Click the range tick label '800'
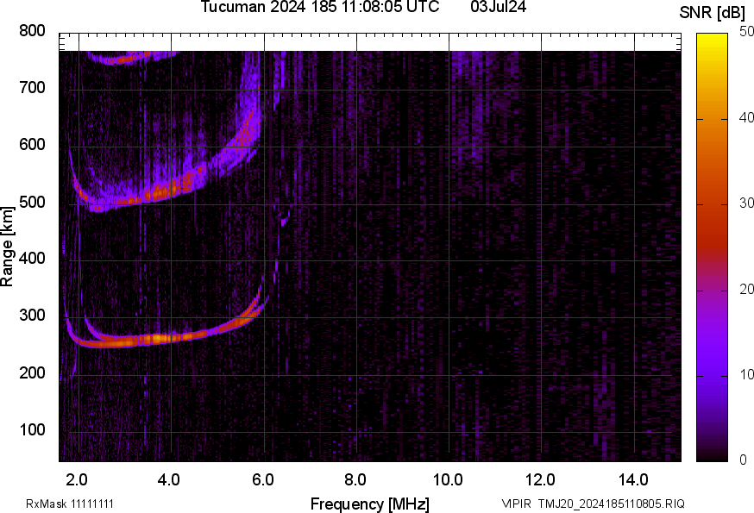Screen dimensions: 754x513 (x=32, y=31)
